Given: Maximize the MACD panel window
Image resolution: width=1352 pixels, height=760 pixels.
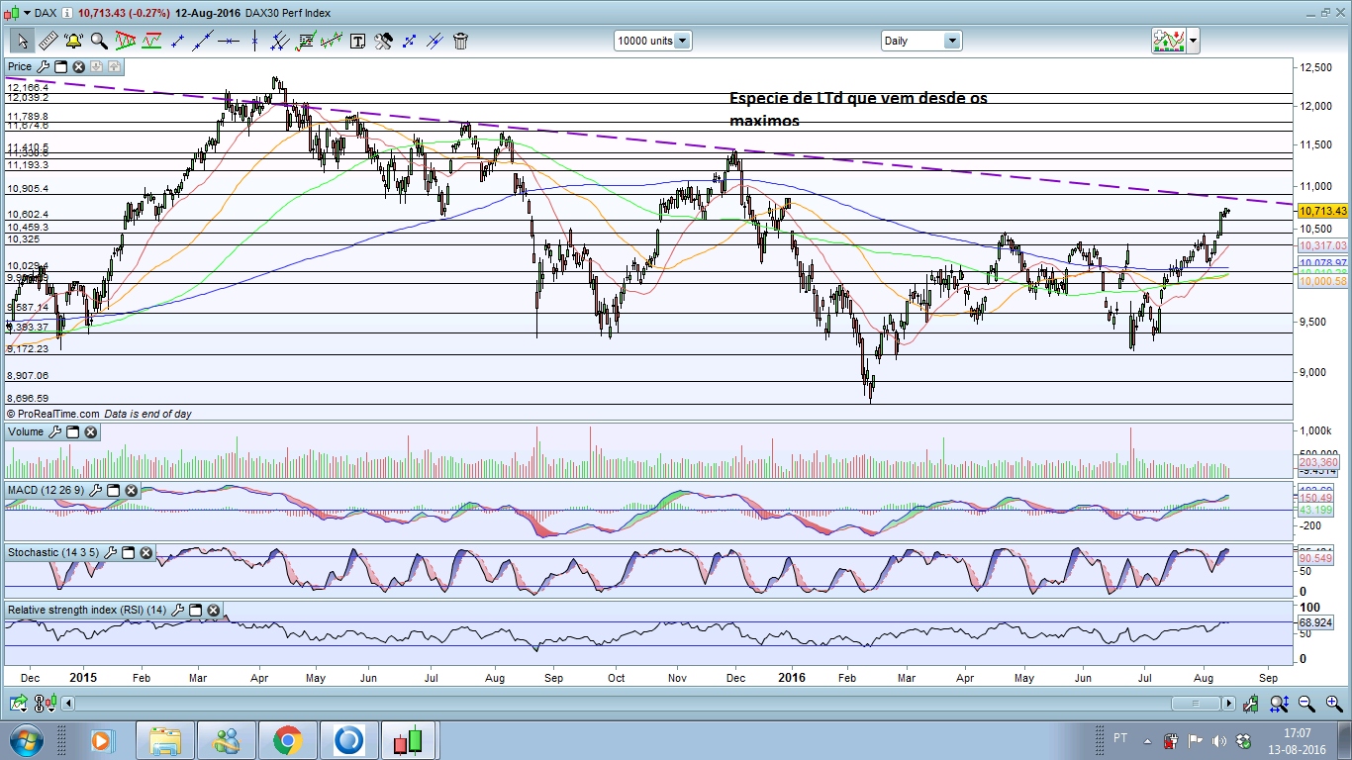Looking at the screenshot, I should (113, 491).
